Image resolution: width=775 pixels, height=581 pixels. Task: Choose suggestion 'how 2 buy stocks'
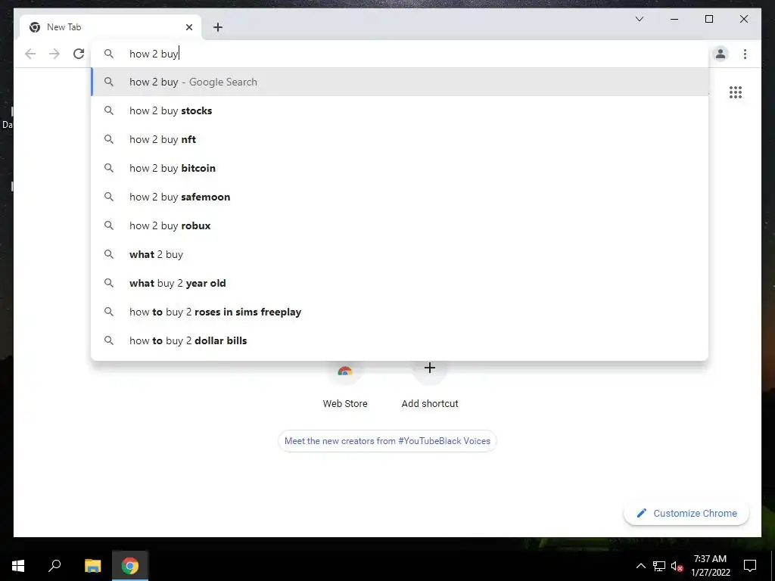pyautogui.click(x=400, y=110)
